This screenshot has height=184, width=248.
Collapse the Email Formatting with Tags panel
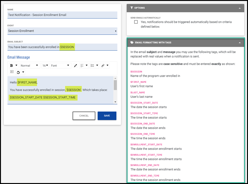point(240,43)
